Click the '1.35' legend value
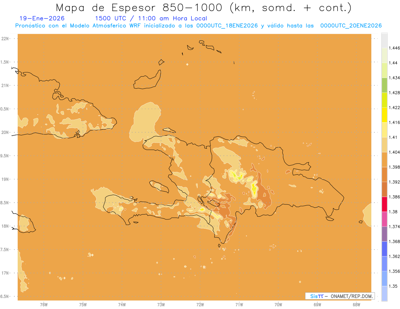Image resolution: width=400 pixels, height=309 pixels. [x=393, y=286]
